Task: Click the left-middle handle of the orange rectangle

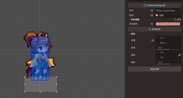Action: coord(25,84)
